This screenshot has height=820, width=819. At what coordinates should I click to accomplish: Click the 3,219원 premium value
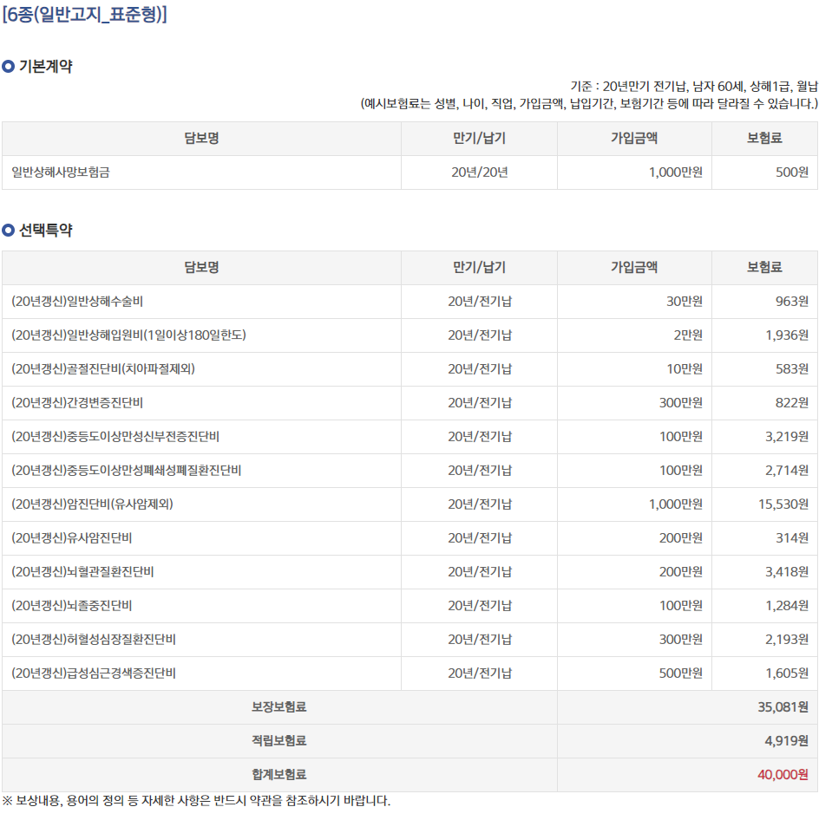787,436
